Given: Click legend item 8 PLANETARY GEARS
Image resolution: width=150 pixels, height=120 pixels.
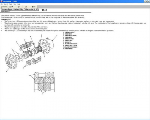Looking at the screenshot, I should tap(70, 44).
